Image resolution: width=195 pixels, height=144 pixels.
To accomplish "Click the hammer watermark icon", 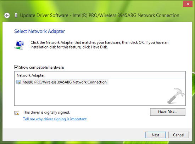I will tap(176, 96).
